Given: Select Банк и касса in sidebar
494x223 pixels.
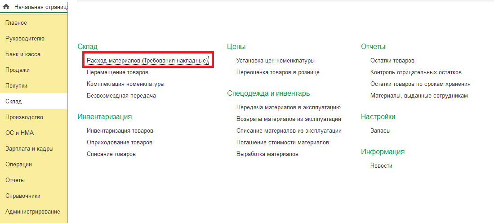Looking at the screenshot, I should (23, 54).
